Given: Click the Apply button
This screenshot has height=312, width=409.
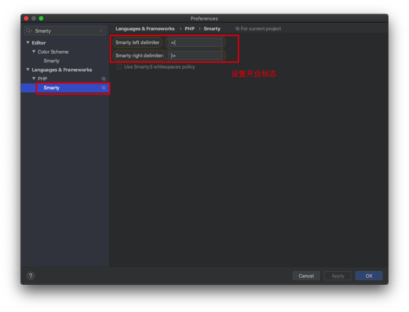Looking at the screenshot, I should coord(337,276).
